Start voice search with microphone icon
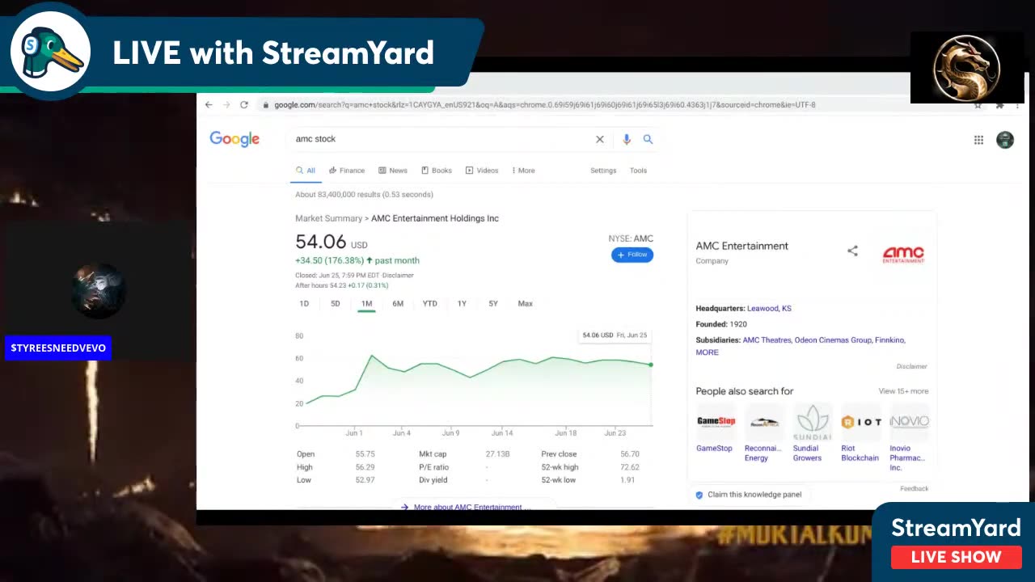1035x582 pixels. point(626,139)
